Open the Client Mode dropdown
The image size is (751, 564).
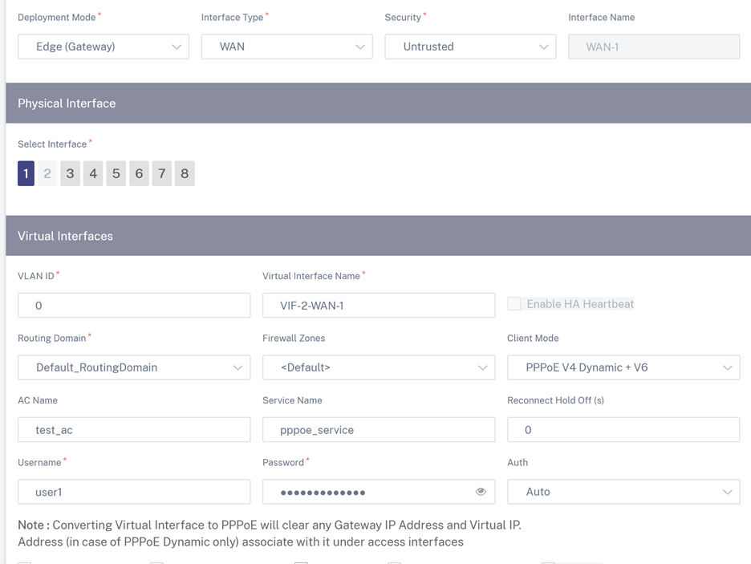click(623, 367)
